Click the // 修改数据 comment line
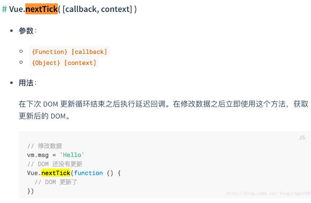This screenshot has width=311, height=203. (x=45, y=146)
